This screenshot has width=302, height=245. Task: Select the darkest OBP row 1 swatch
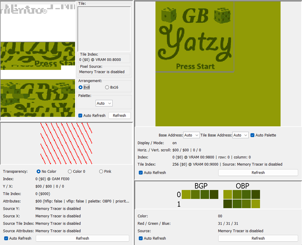click(228, 204)
